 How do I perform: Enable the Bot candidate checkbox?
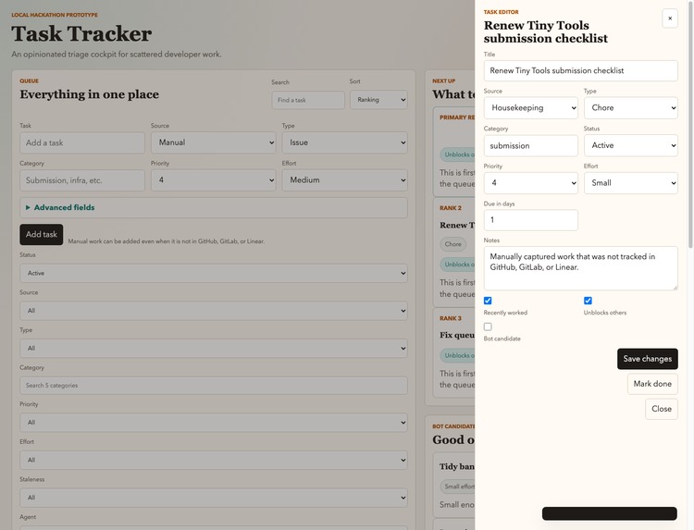click(488, 327)
